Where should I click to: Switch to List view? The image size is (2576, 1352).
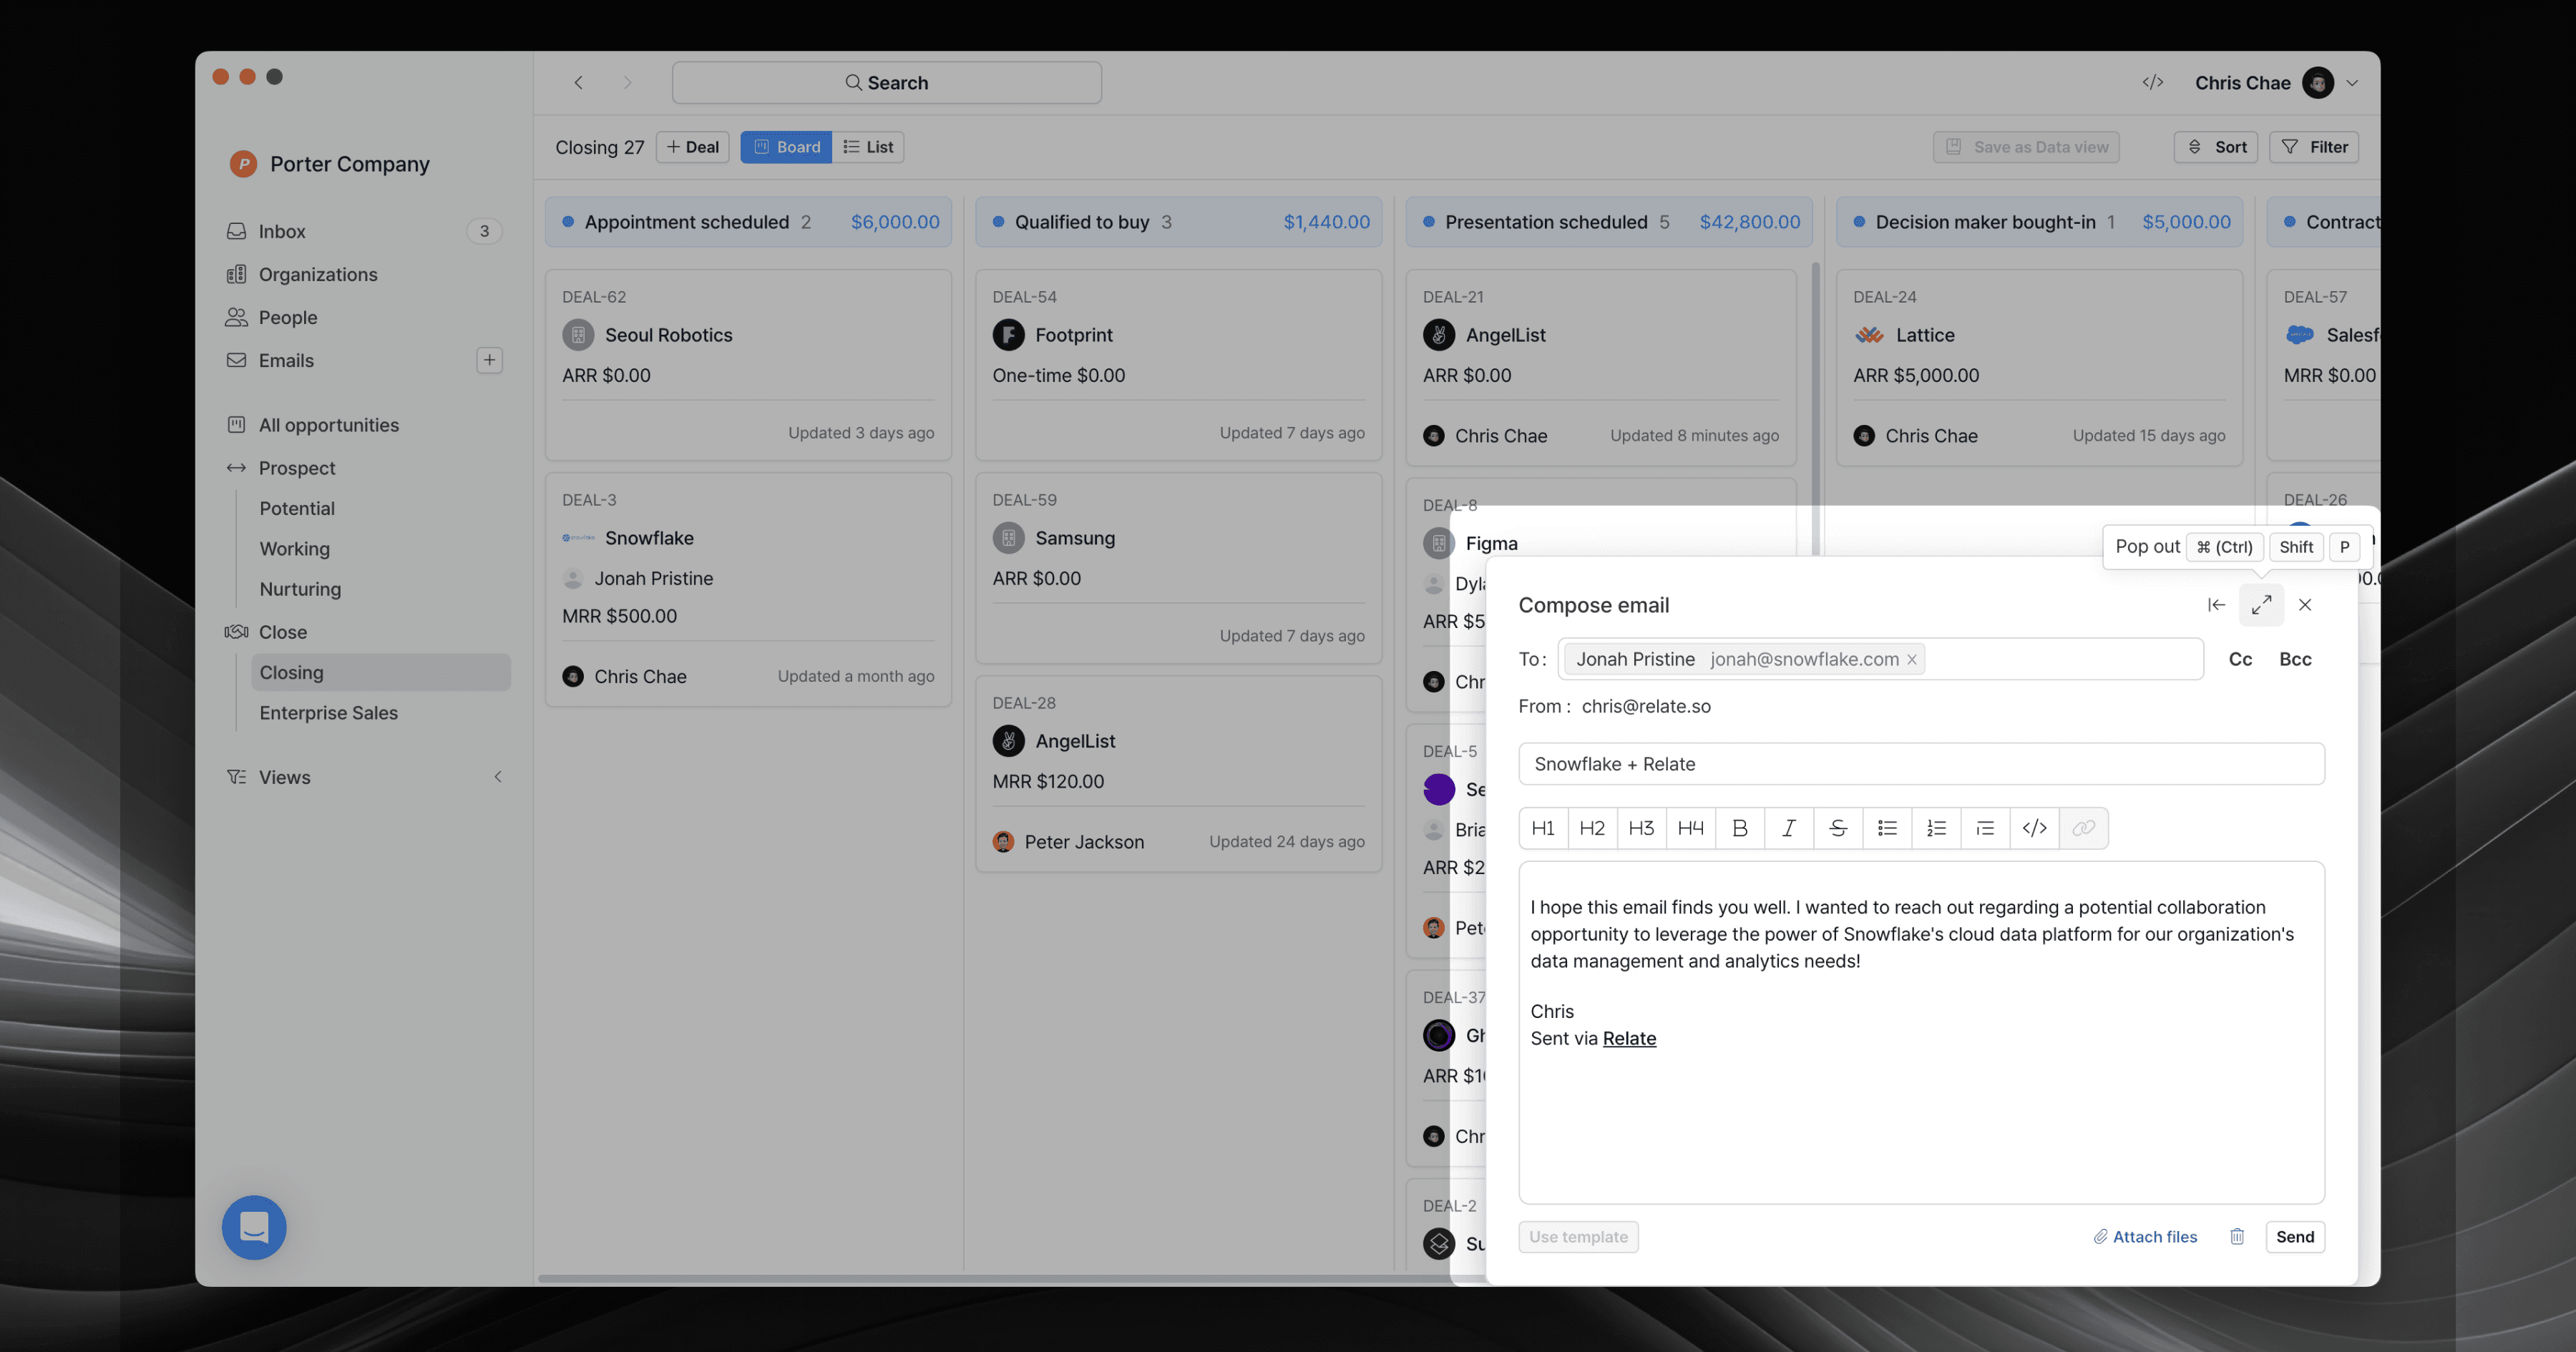(x=868, y=147)
